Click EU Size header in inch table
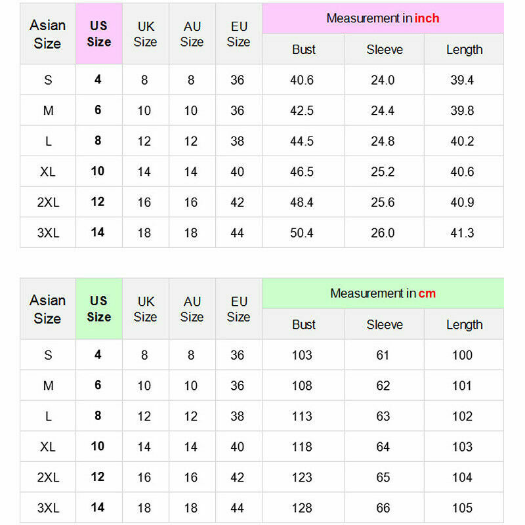Image resolution: width=525 pixels, height=525 pixels. tap(238, 34)
